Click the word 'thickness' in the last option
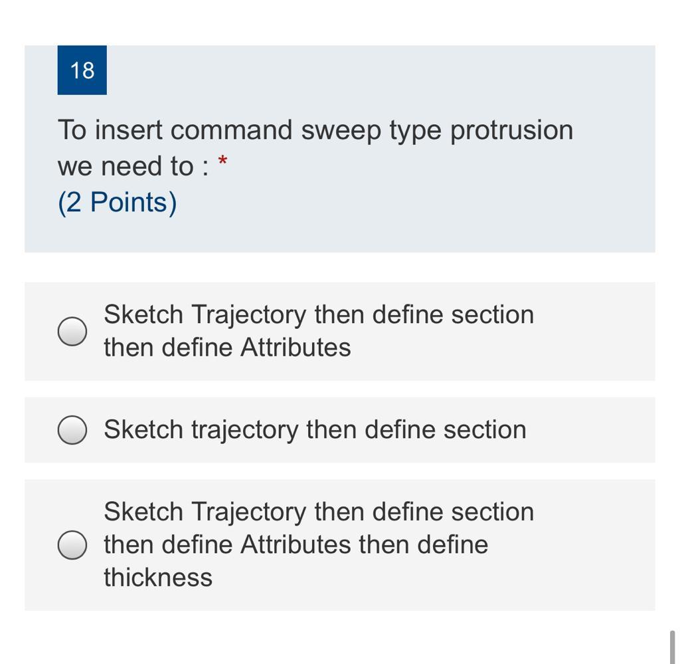This screenshot has height=664, width=680. [157, 578]
